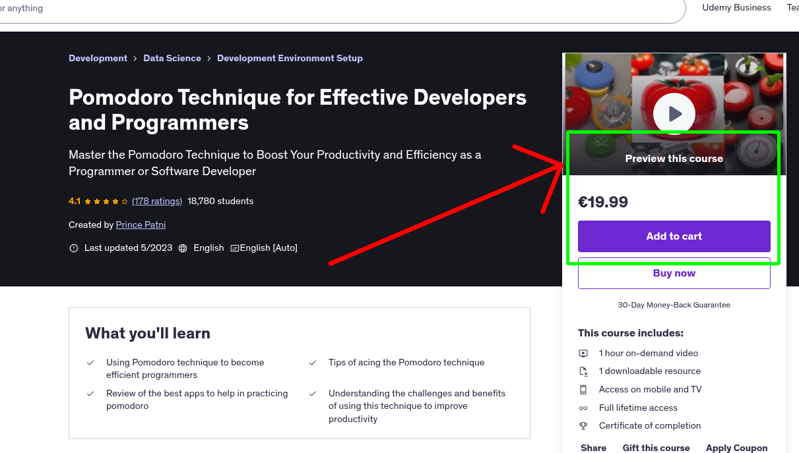Click the Buy now button
The image size is (799, 453).
point(674,273)
